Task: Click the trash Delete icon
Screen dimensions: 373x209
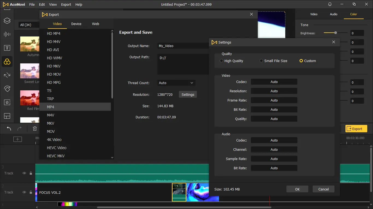Action: tap(35, 129)
